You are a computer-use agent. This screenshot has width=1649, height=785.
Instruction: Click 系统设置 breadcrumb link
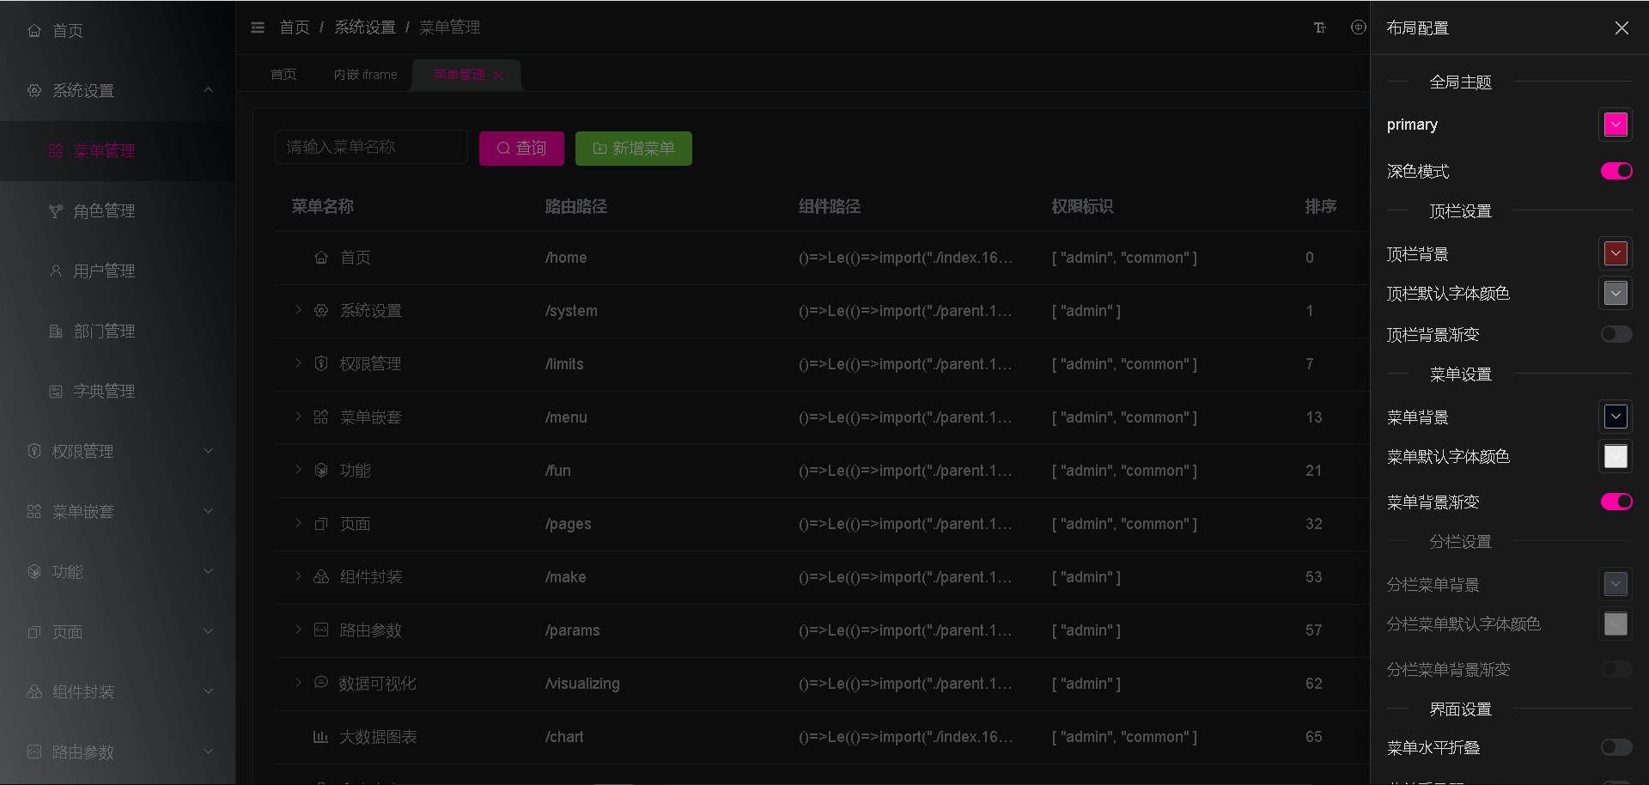pyautogui.click(x=365, y=27)
